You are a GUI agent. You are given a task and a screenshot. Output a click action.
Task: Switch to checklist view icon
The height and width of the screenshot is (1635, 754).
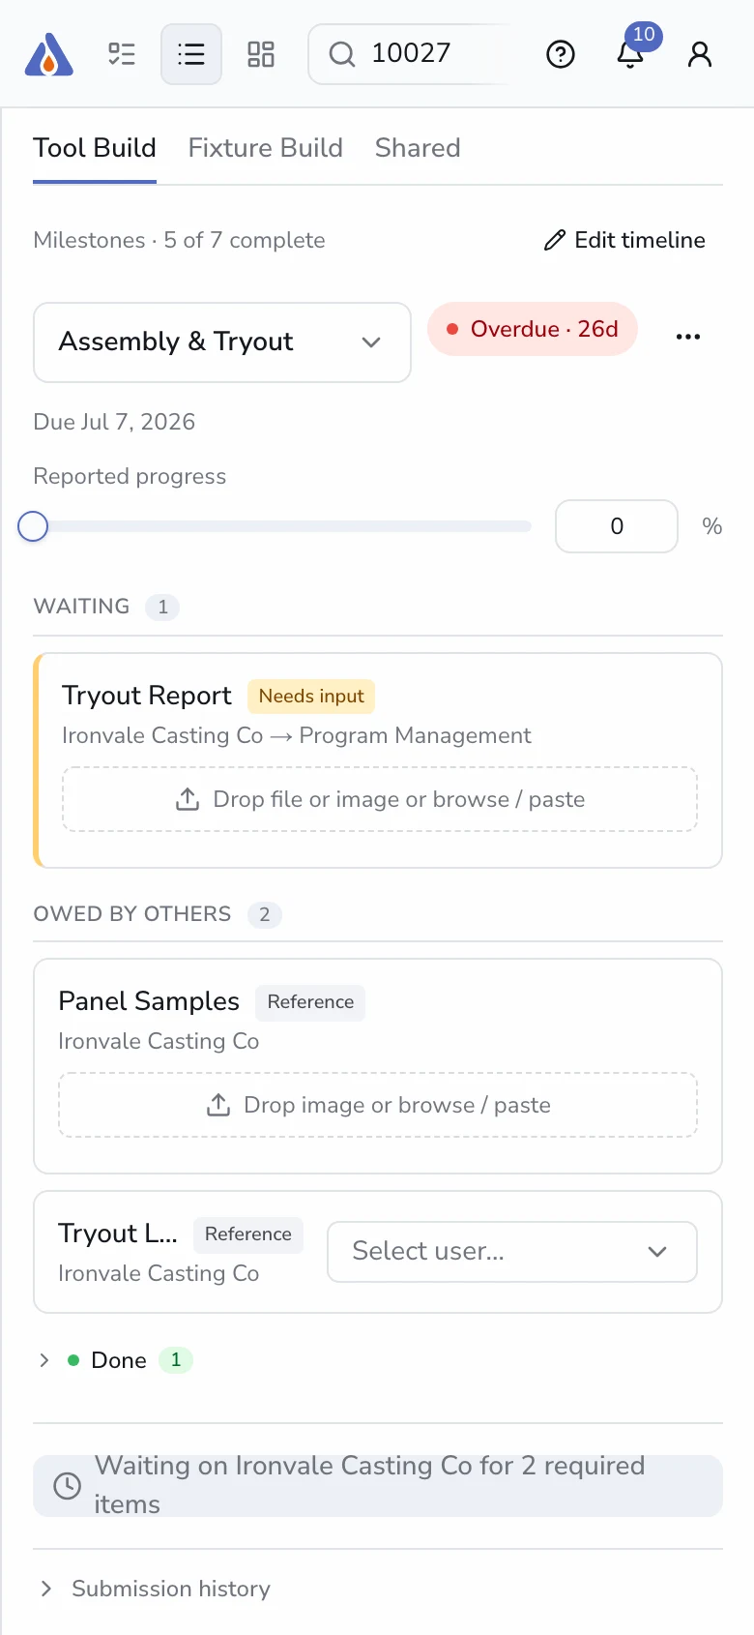[x=122, y=54]
